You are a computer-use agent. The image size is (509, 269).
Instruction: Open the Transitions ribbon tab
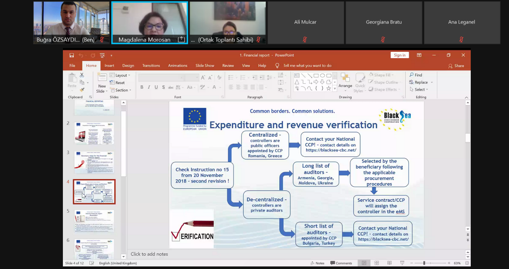point(151,66)
